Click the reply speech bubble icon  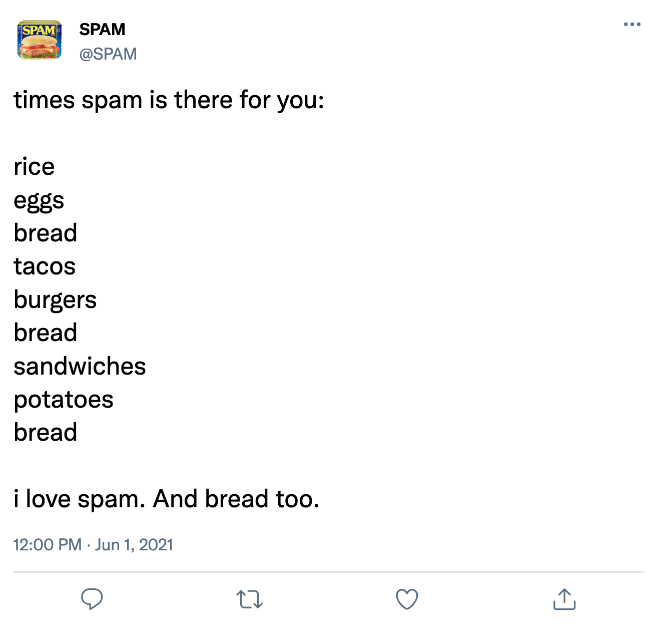pos(92,599)
